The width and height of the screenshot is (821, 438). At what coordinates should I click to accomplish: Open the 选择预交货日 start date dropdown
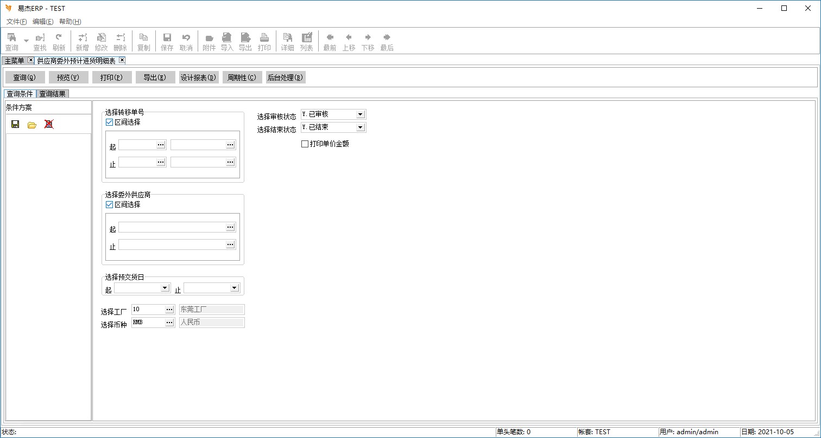point(165,288)
